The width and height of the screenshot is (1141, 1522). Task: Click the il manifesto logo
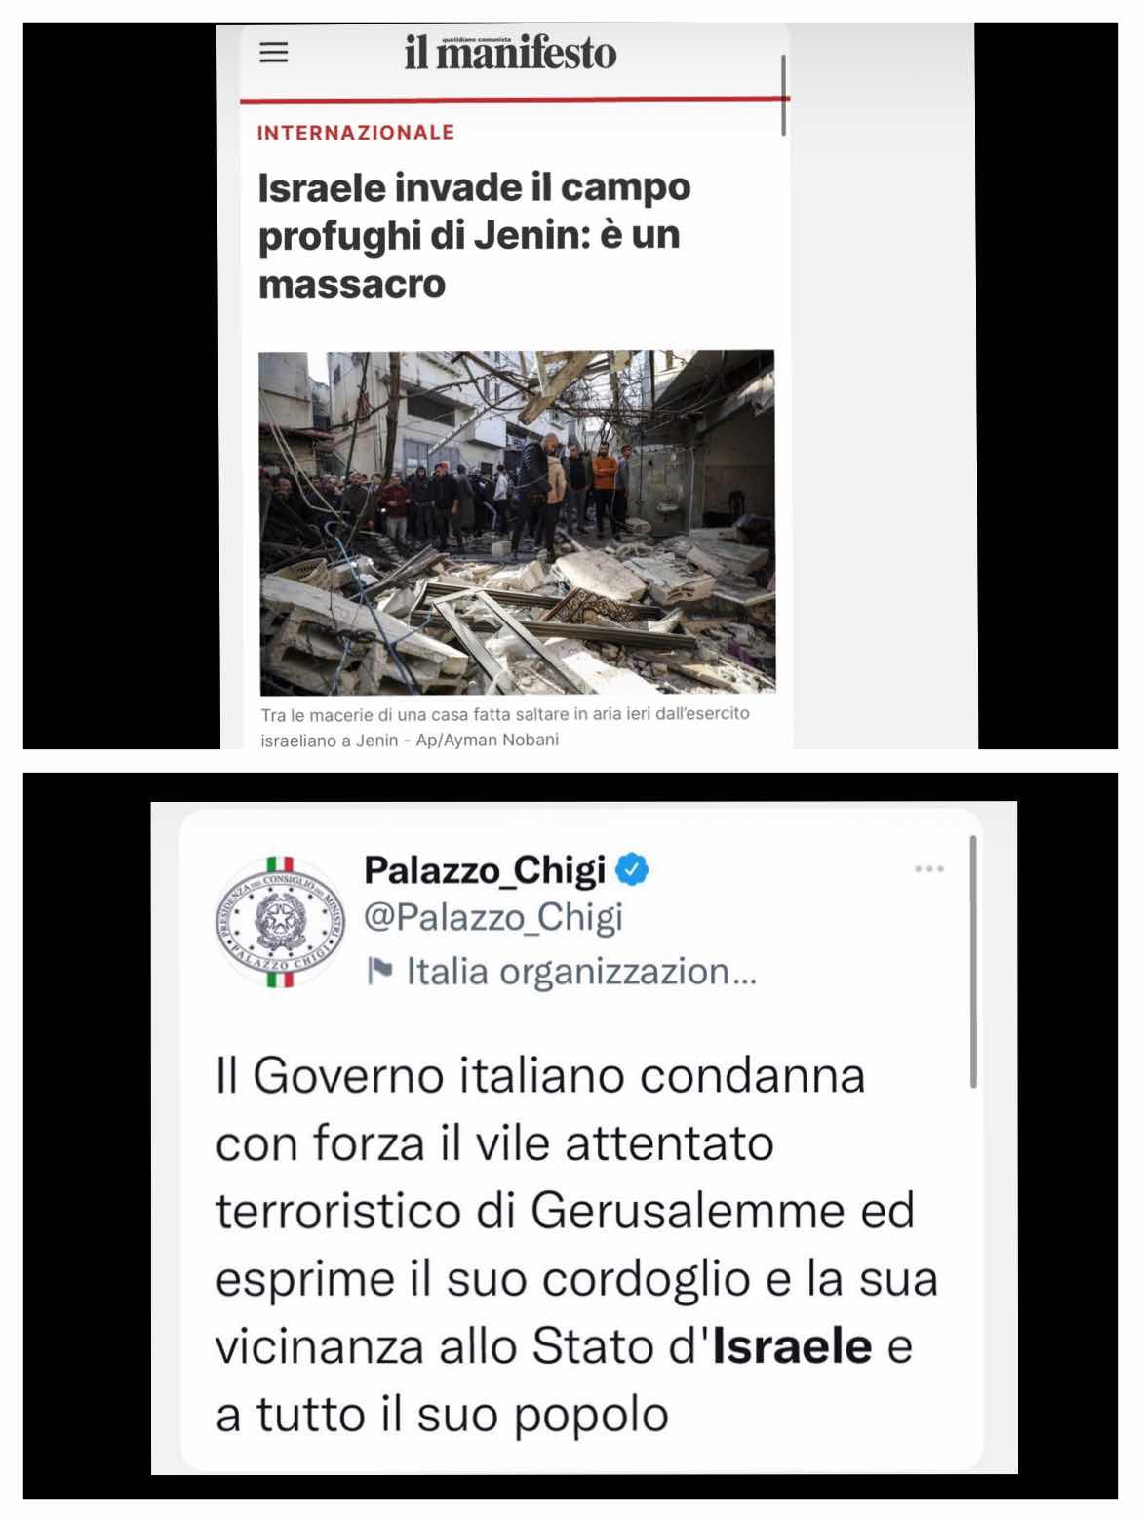click(510, 53)
